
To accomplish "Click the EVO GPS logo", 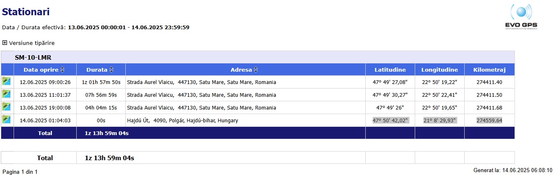I will 522,17.
